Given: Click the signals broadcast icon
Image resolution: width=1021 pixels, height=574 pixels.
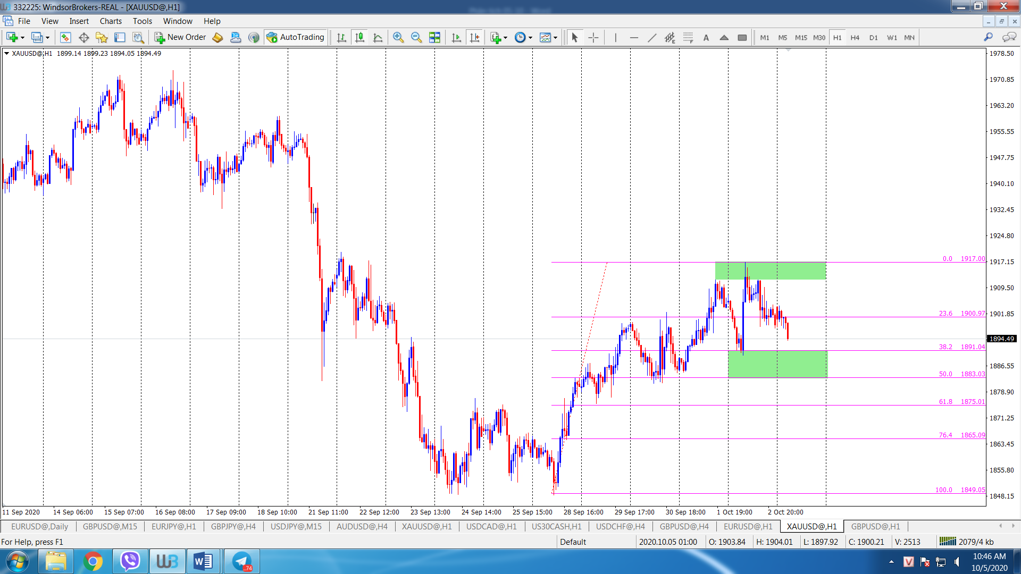Looking at the screenshot, I should (x=254, y=37).
